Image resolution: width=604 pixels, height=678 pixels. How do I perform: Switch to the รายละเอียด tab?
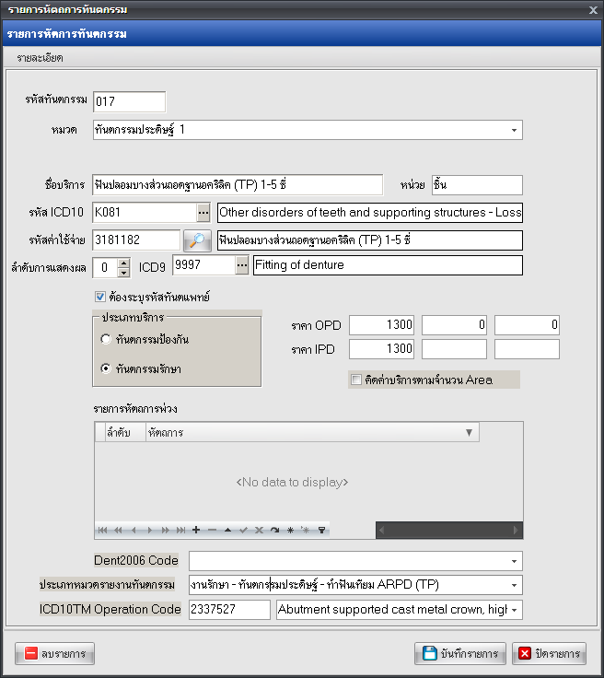coord(41,58)
